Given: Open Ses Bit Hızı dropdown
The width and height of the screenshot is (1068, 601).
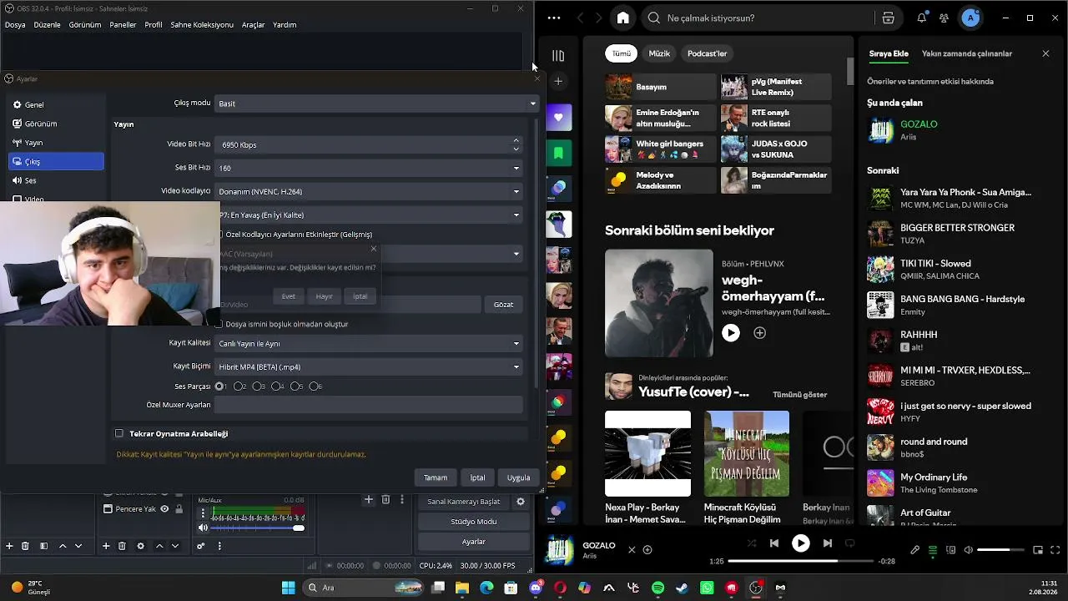Looking at the screenshot, I should pos(368,168).
